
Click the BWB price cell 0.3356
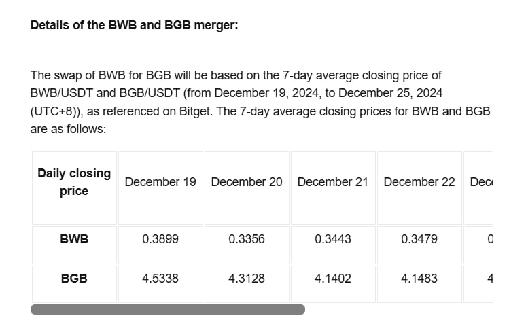coord(247,239)
